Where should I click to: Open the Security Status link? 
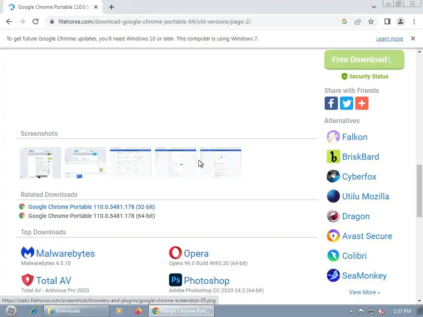(365, 76)
